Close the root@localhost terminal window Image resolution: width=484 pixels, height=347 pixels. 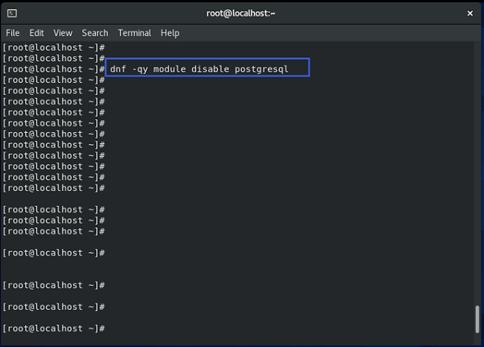click(x=469, y=13)
